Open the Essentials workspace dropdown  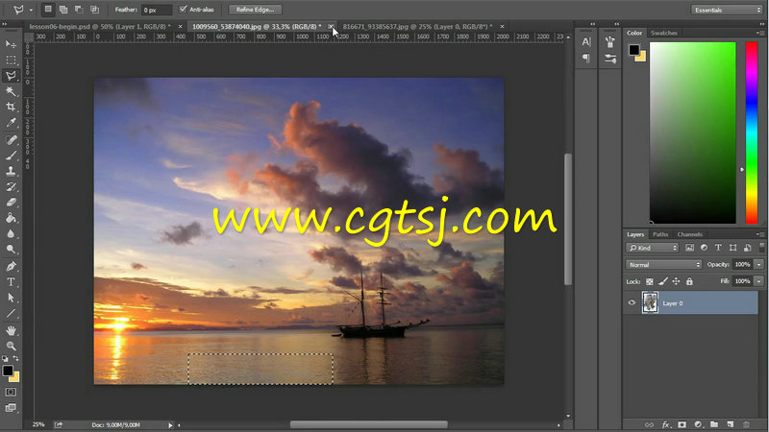[x=727, y=10]
